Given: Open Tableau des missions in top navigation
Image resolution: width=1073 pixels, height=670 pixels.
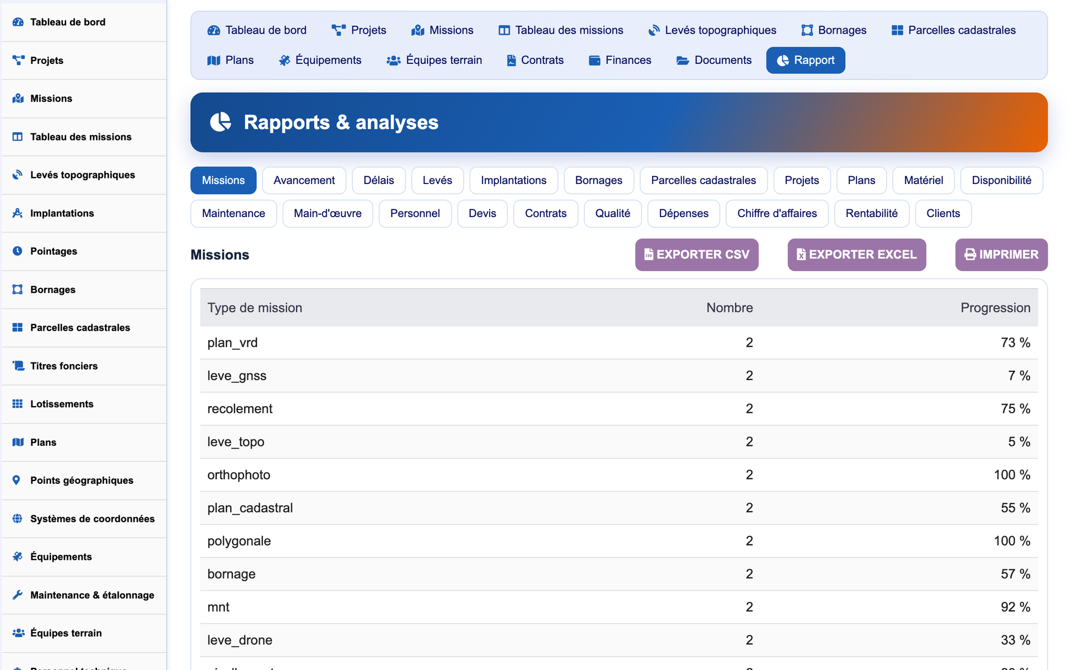Looking at the screenshot, I should [x=561, y=30].
